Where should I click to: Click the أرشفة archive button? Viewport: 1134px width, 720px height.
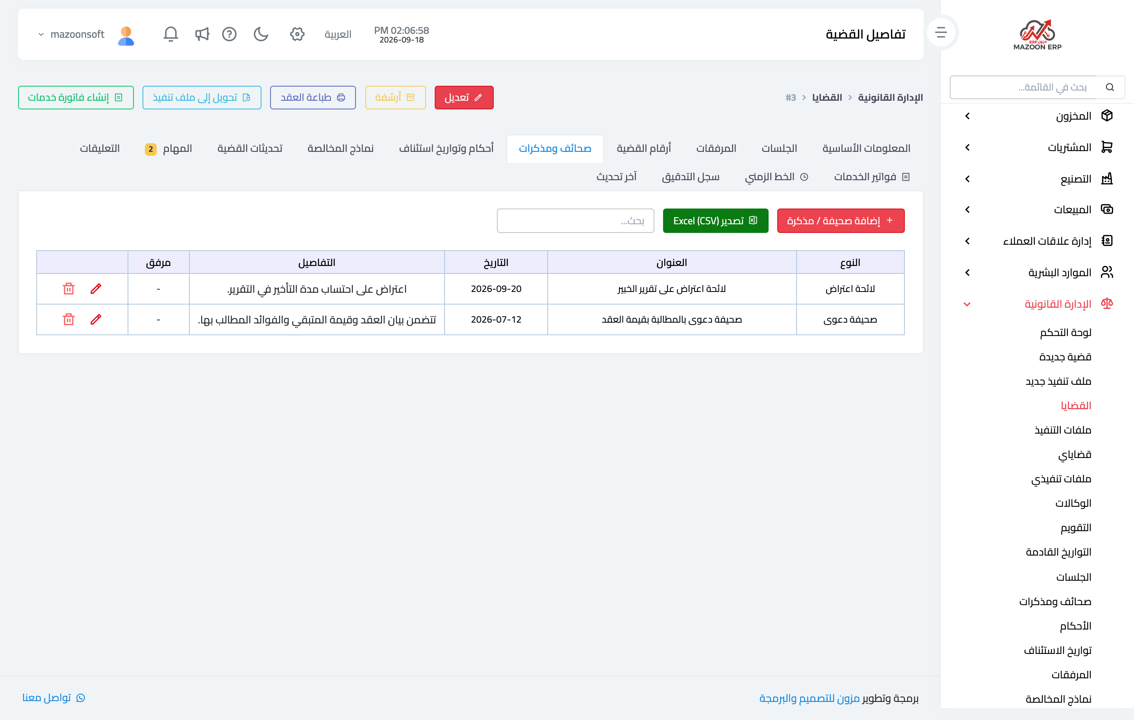coord(396,98)
